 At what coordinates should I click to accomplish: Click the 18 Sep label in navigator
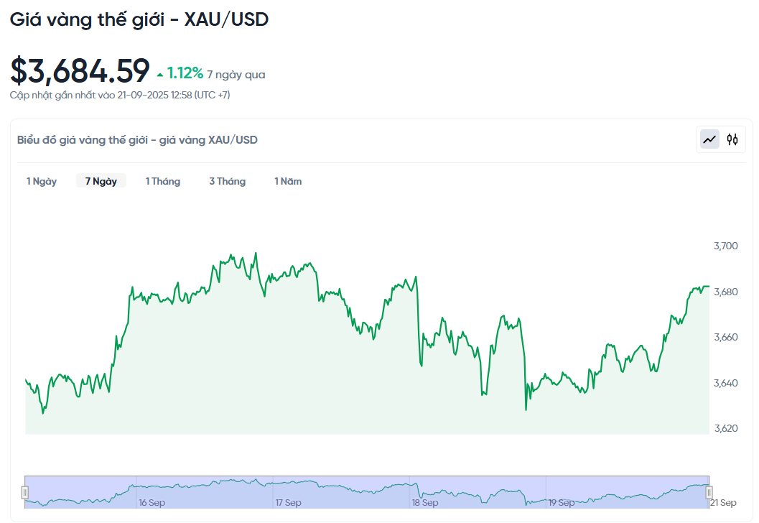click(425, 503)
